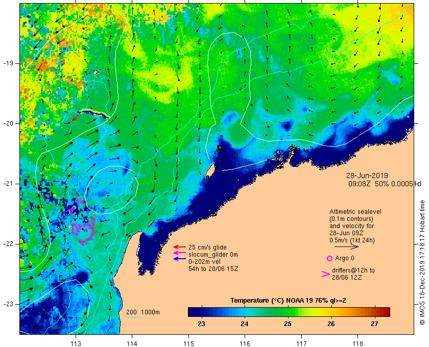Image resolution: width=429 pixels, height=347 pixels.
Task: Click the latitude axis label -19
Action: pyautogui.click(x=8, y=63)
